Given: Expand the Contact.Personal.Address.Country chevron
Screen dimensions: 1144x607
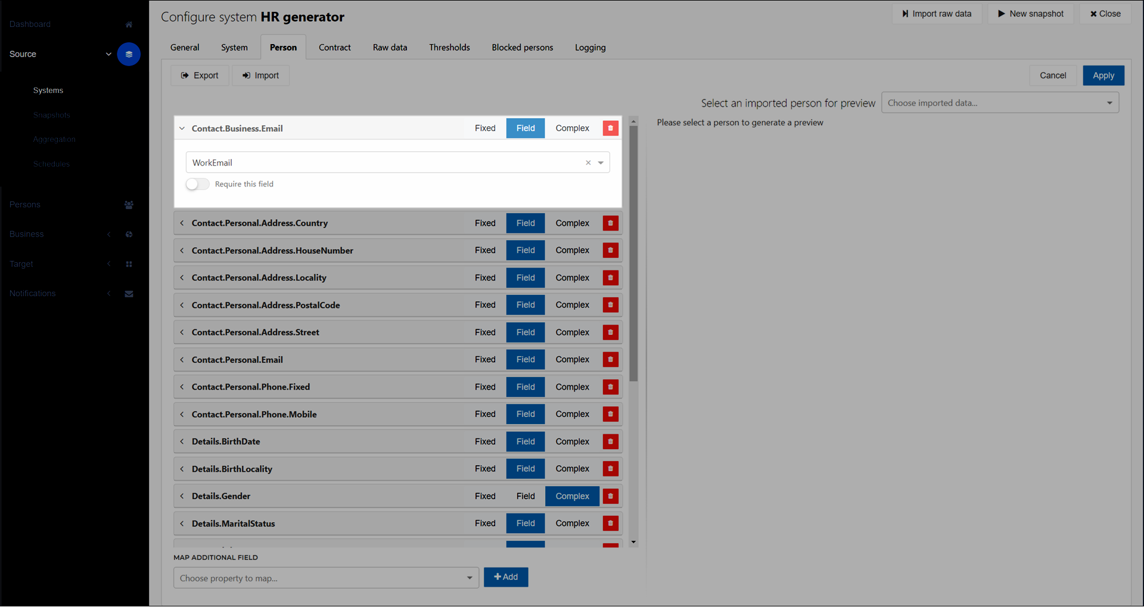Looking at the screenshot, I should click(x=182, y=223).
